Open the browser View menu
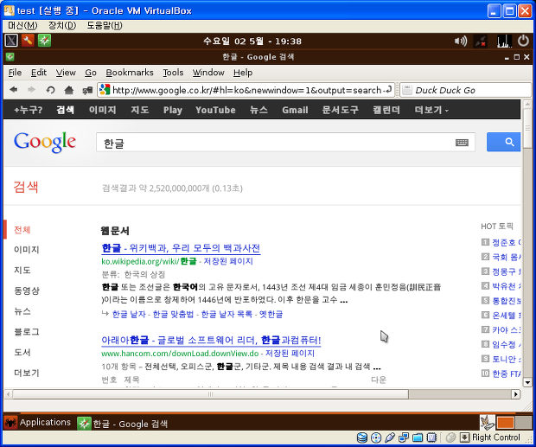The width and height of the screenshot is (536, 447). click(66, 73)
